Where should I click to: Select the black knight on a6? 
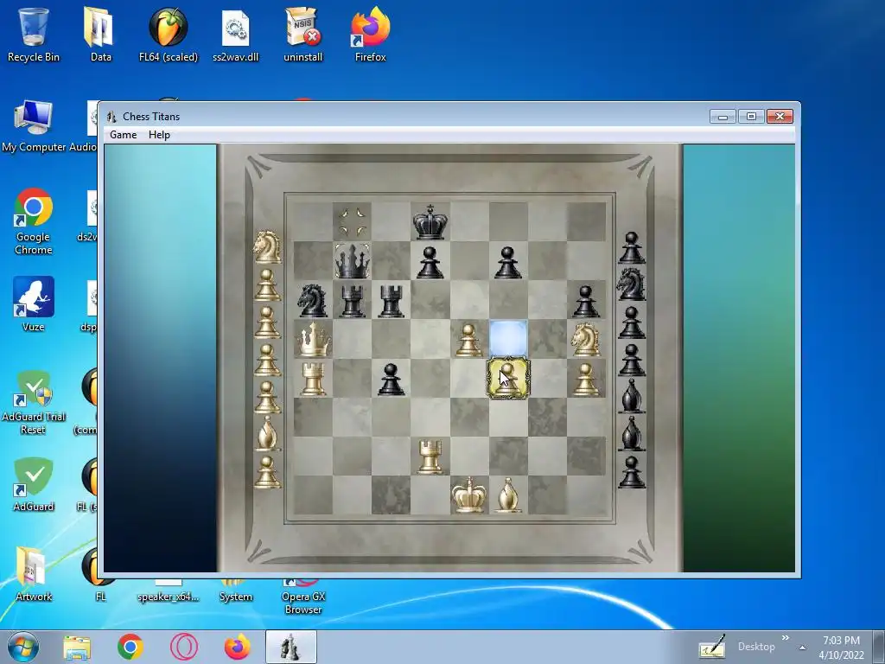(x=313, y=300)
